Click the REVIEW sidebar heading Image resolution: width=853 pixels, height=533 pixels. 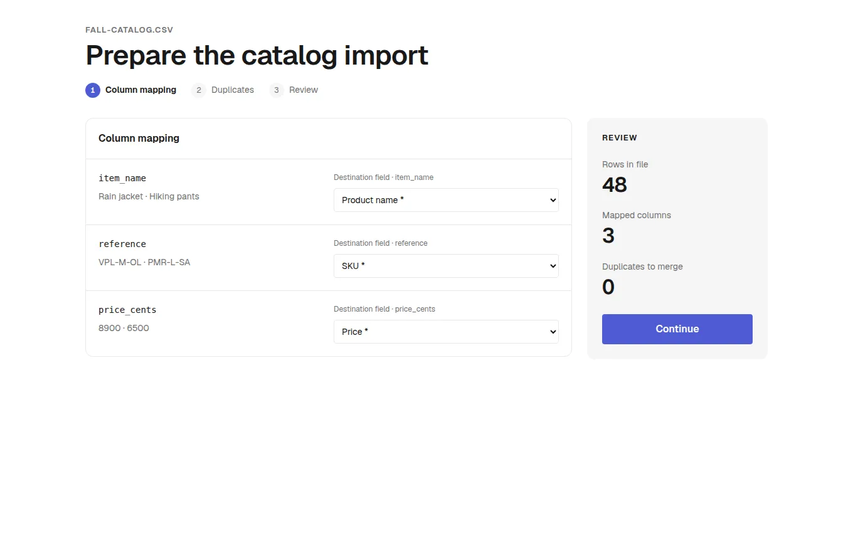tap(620, 138)
